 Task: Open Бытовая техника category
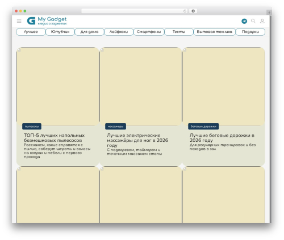pyautogui.click(x=214, y=32)
